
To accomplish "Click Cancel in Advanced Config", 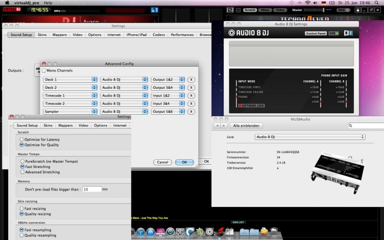I will click(x=163, y=162).
